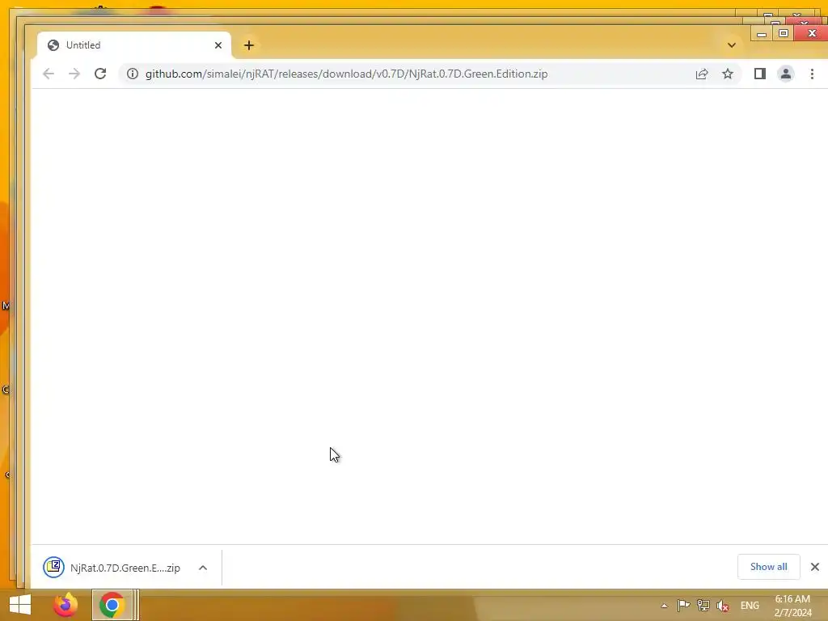The image size is (828, 621).
Task: View site information icon in address bar
Action: pos(133,74)
